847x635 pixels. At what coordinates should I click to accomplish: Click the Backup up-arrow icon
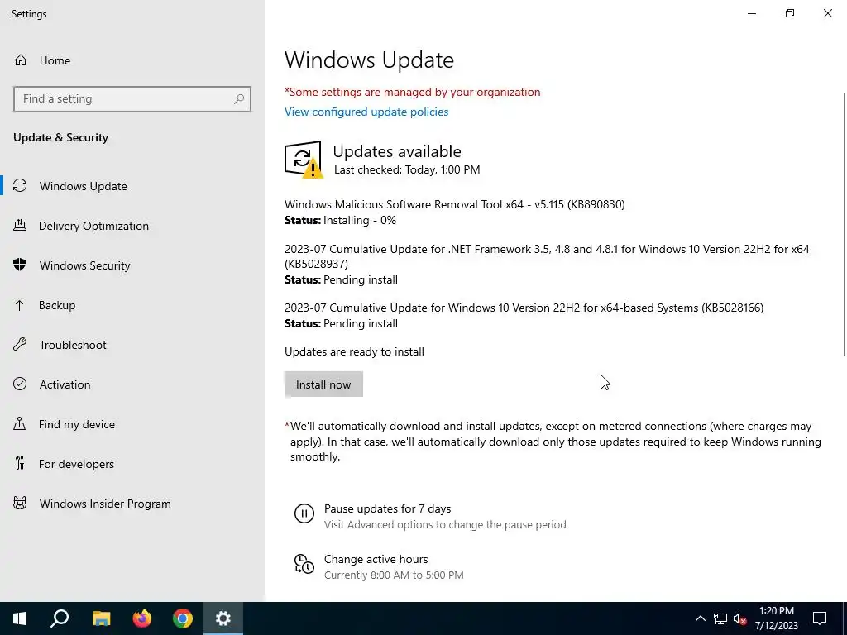pyautogui.click(x=20, y=304)
